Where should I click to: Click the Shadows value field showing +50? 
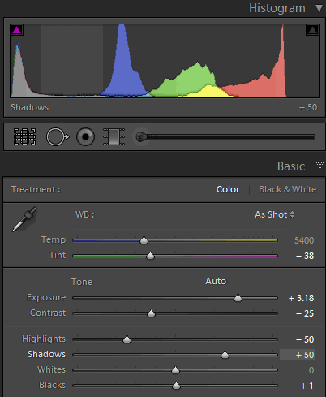(x=297, y=355)
